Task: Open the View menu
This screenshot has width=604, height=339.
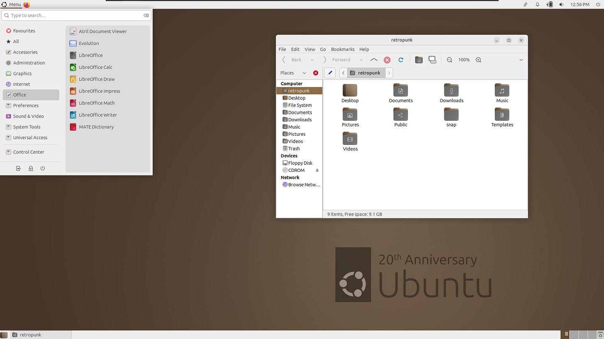Action: pyautogui.click(x=310, y=49)
